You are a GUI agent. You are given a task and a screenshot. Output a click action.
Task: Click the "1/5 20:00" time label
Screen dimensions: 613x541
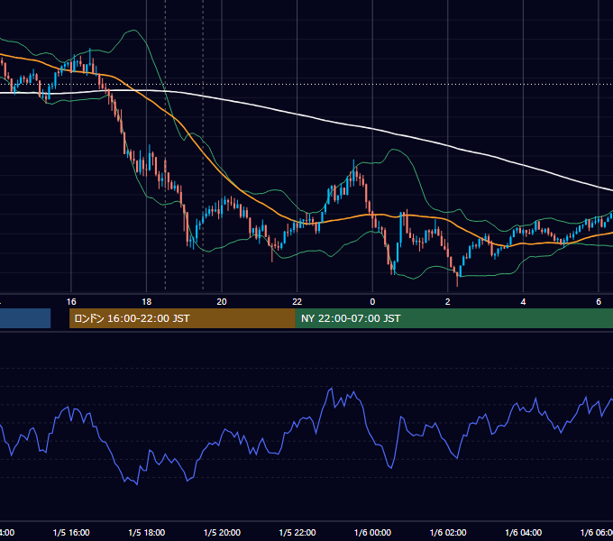click(222, 532)
